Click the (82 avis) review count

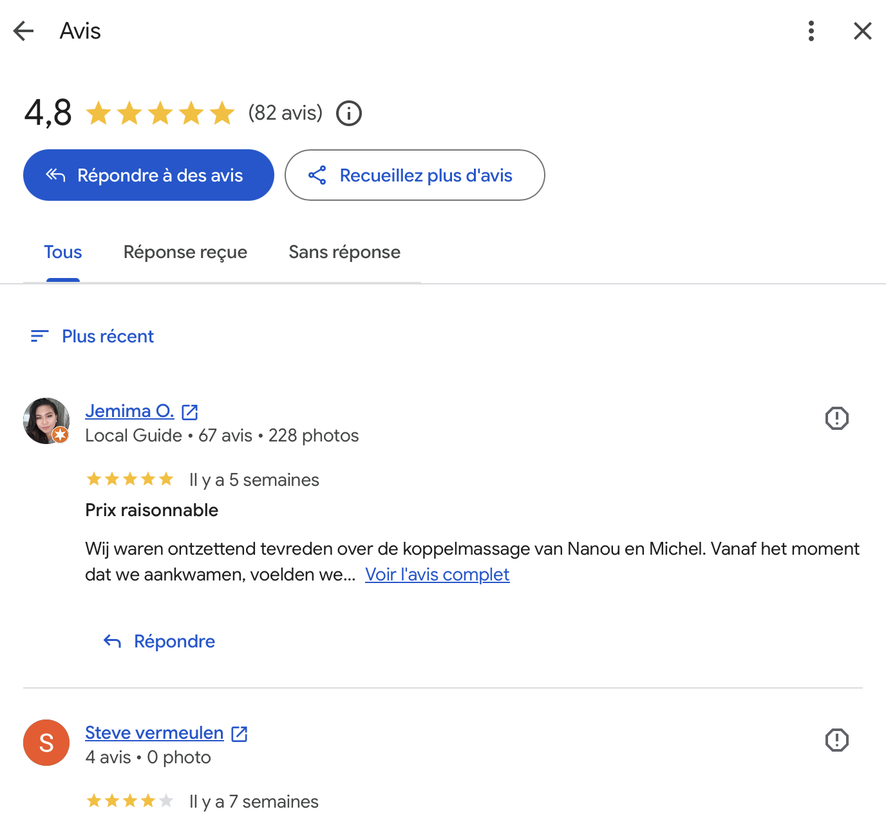coord(285,113)
